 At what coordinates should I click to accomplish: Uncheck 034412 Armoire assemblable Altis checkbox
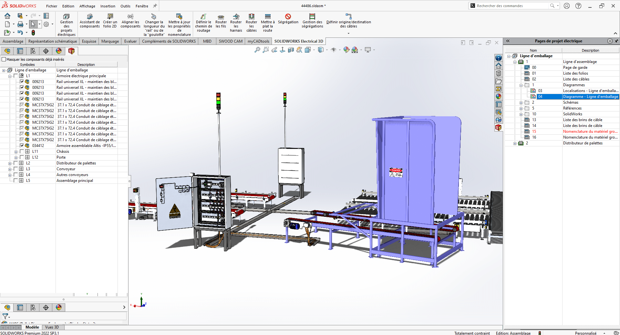[22, 146]
